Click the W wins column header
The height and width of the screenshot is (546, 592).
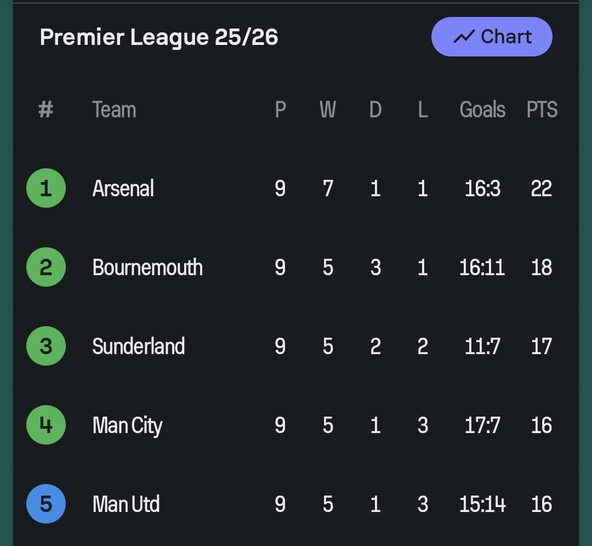click(328, 110)
